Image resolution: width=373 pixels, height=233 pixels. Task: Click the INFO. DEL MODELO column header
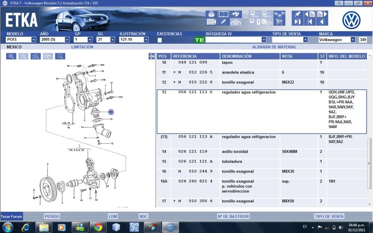coord(347,56)
